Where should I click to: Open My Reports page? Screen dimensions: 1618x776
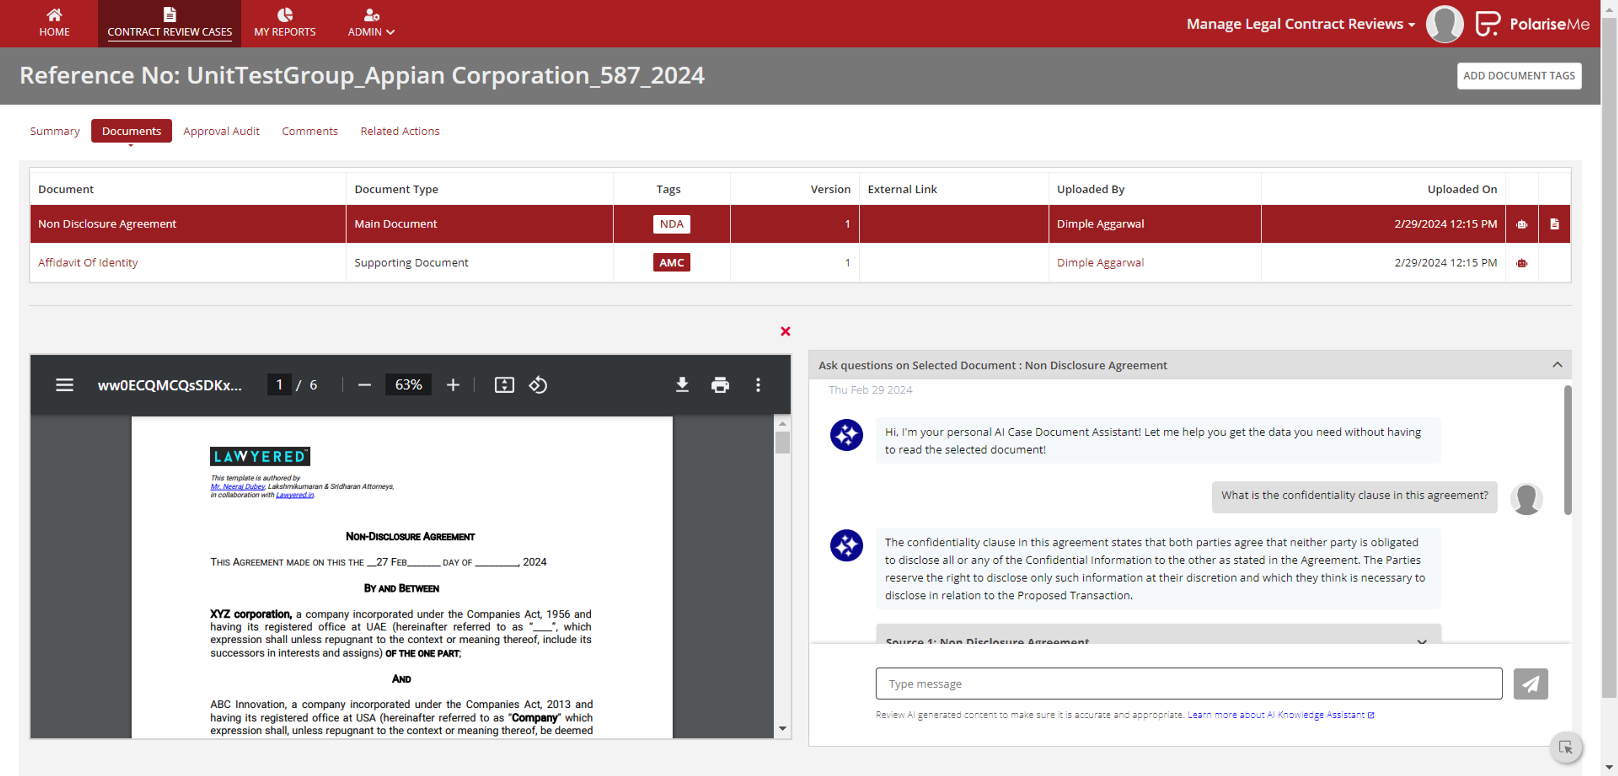pos(284,23)
